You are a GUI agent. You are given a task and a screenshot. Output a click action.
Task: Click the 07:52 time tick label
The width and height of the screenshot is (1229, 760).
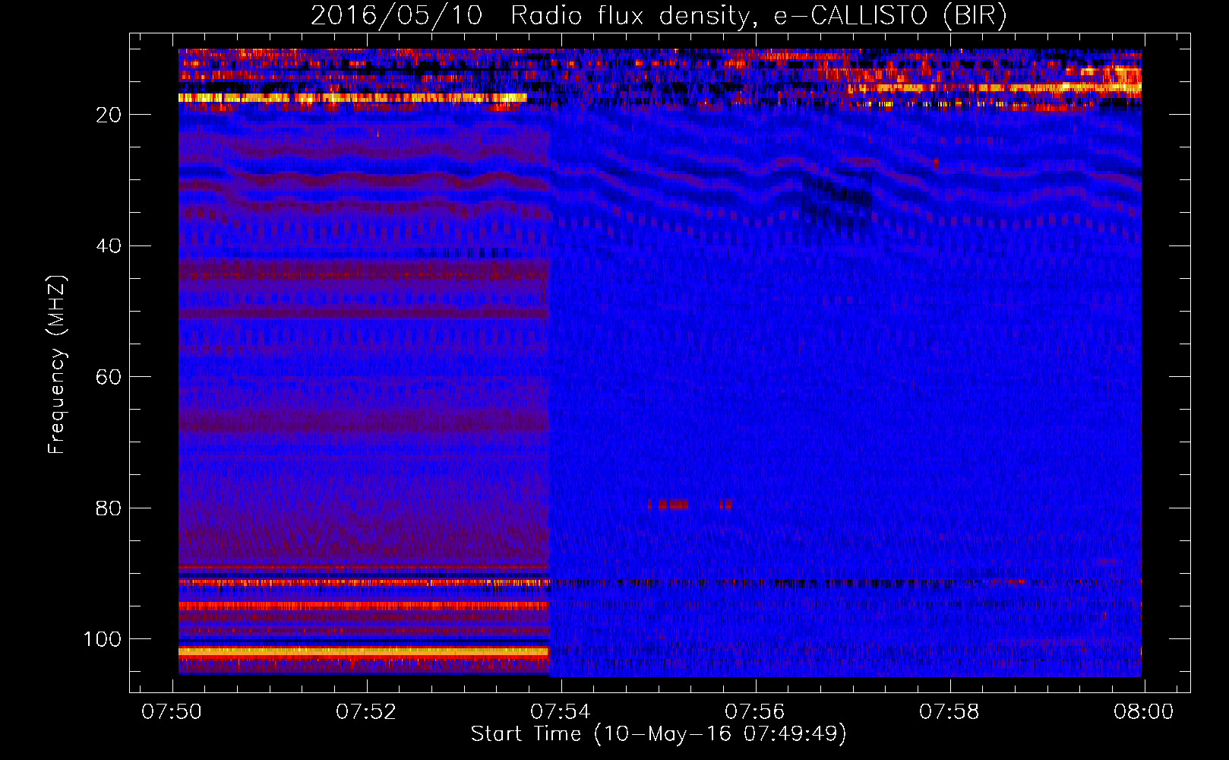coord(366,712)
